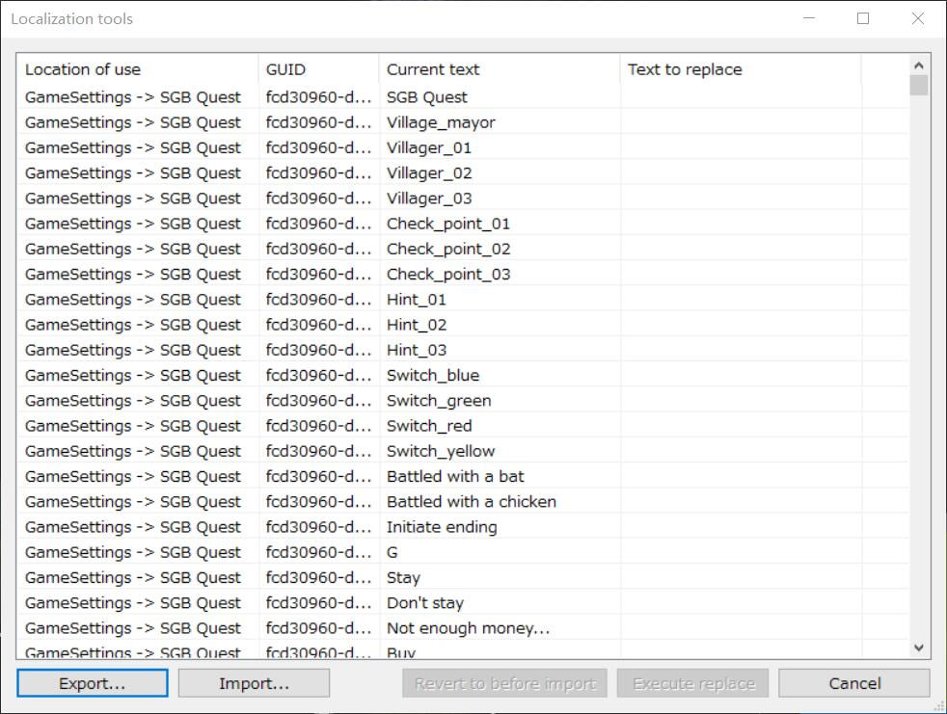Minimize the Localization tools window
The image size is (947, 714).
(x=809, y=18)
